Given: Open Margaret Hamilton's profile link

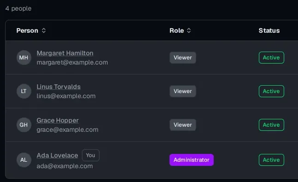Looking at the screenshot, I should click(x=65, y=53).
